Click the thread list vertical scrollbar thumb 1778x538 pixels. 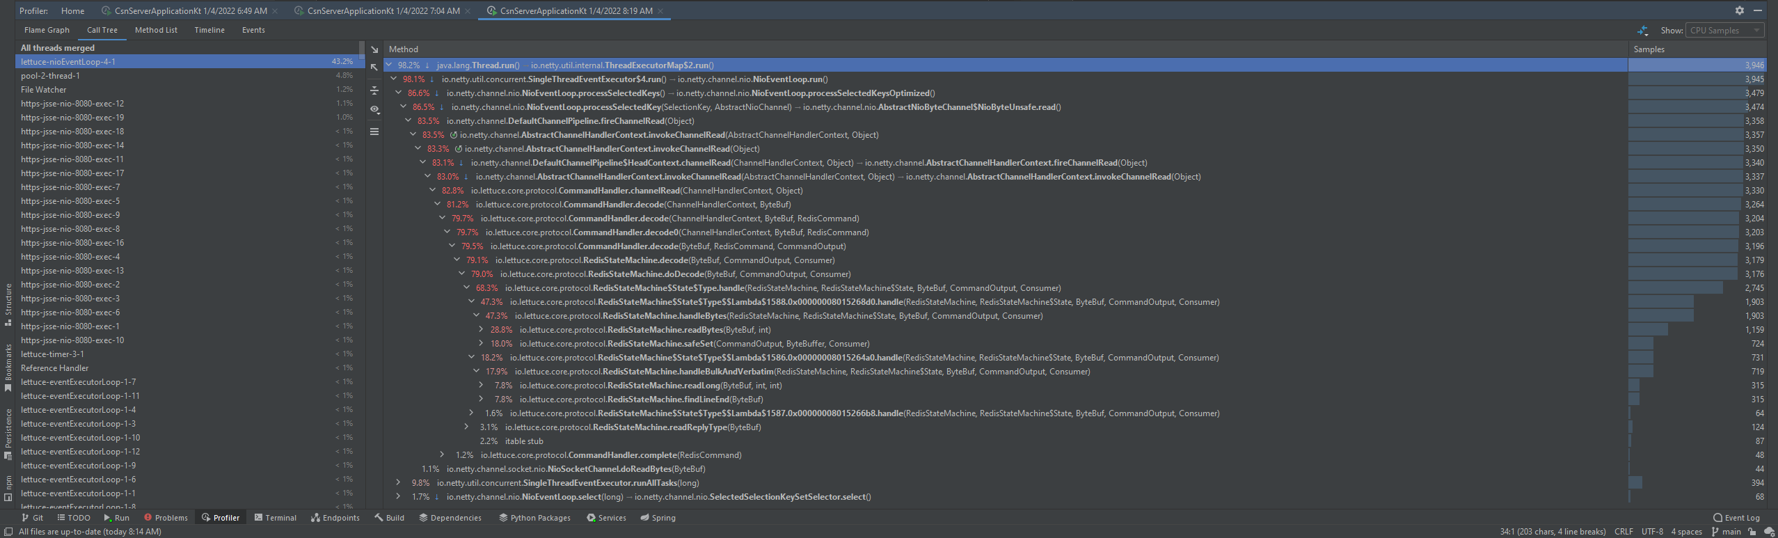(362, 50)
